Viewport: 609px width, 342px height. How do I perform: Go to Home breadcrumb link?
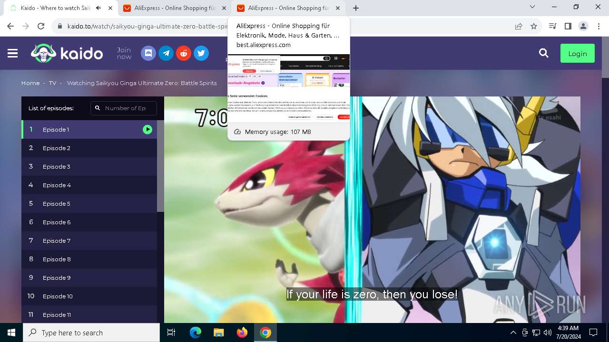tap(30, 83)
